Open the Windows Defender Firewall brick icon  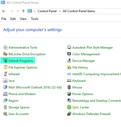69,114
